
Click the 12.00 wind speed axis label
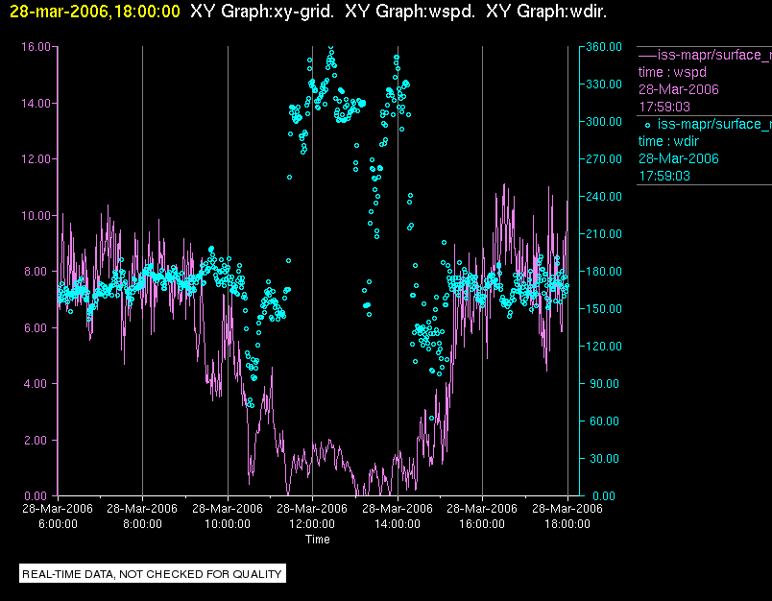pos(36,159)
